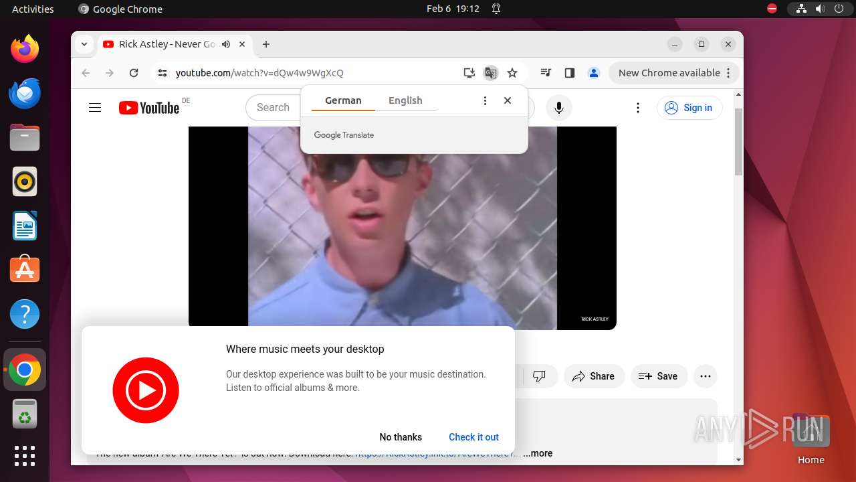
Task: Open the Chrome tab search dropdown arrow
Action: click(84, 44)
